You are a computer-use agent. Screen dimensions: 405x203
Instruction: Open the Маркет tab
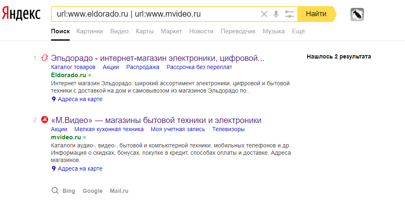pos(171,31)
